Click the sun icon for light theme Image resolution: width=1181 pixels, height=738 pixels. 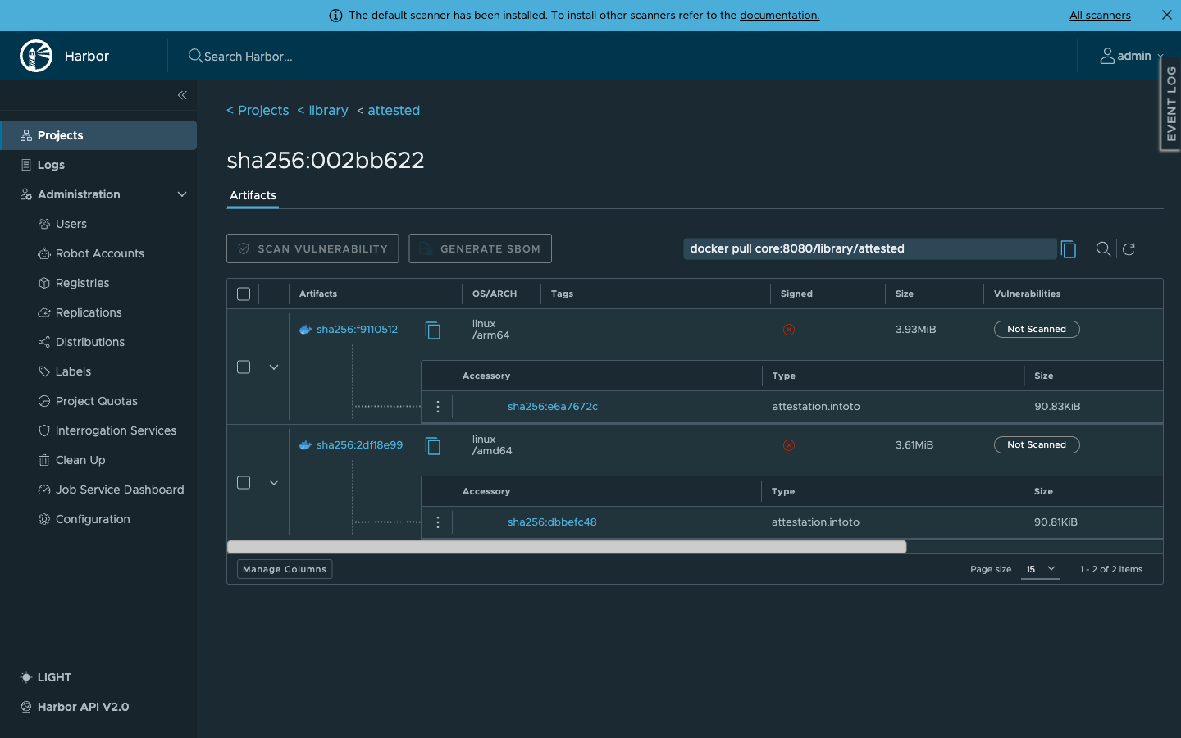[x=26, y=677]
